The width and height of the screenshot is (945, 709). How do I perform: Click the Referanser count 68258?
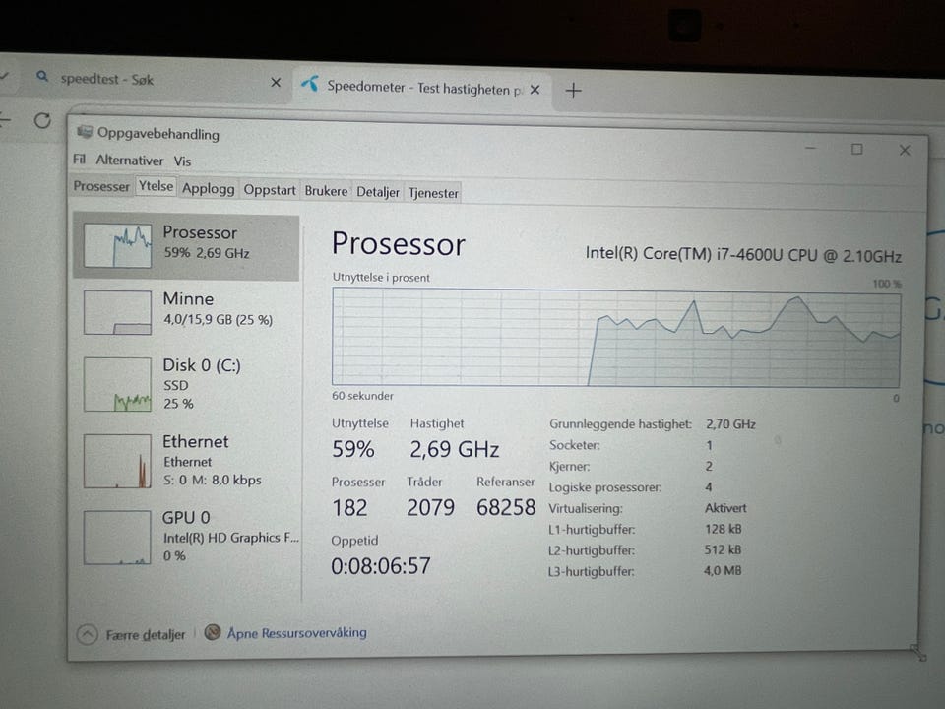(506, 508)
